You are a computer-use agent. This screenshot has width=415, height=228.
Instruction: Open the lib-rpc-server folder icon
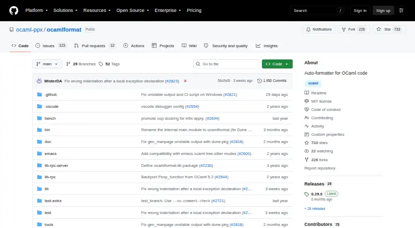39,166
